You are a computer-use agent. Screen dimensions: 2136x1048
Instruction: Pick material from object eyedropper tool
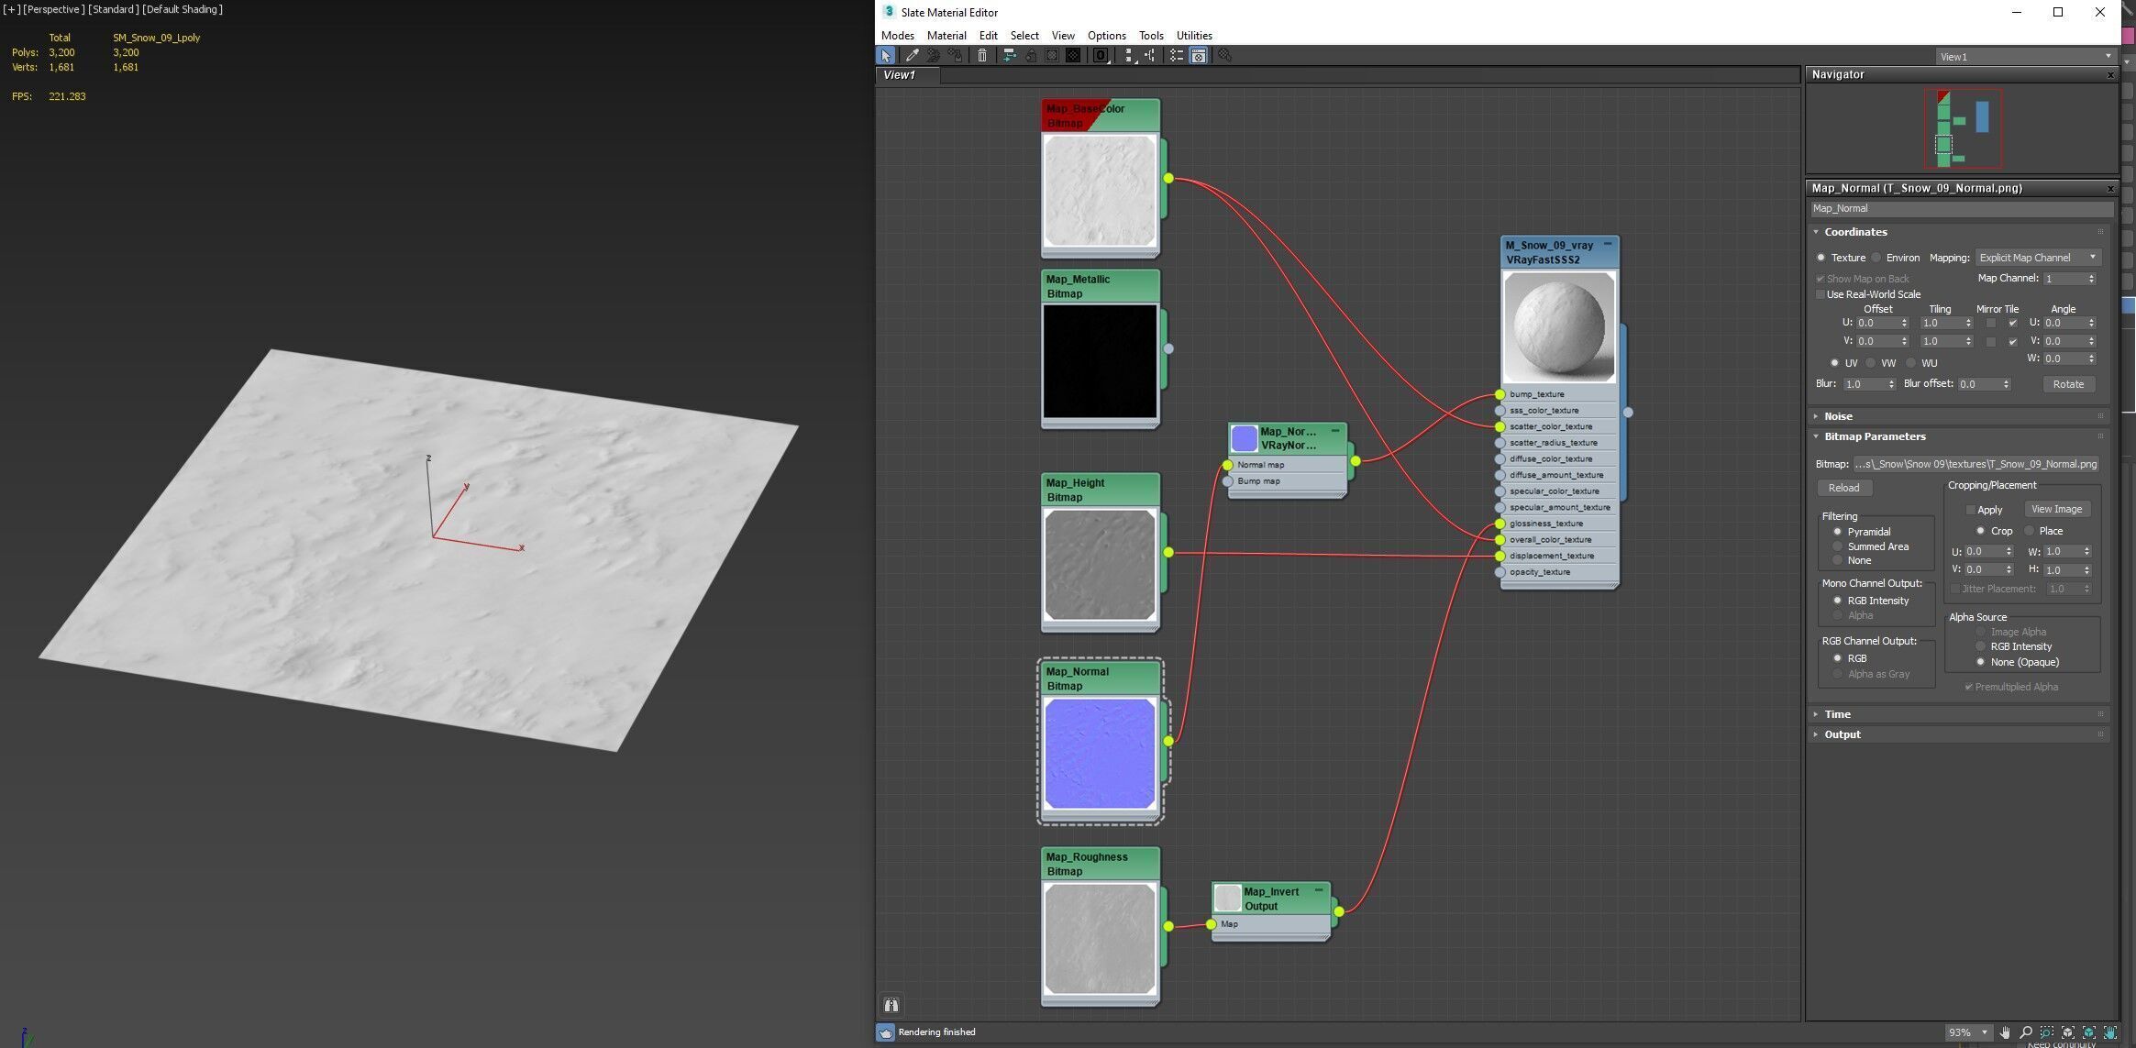coord(912,56)
